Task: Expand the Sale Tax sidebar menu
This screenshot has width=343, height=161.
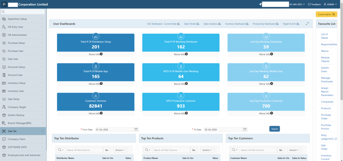Action: (x=23, y=131)
